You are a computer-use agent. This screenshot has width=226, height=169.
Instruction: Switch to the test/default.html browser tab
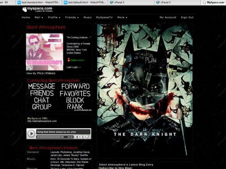(85, 2)
